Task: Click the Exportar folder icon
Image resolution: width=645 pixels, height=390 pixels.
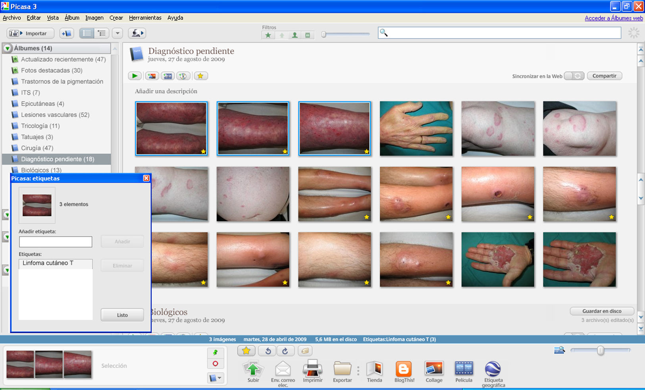Action: (342, 369)
